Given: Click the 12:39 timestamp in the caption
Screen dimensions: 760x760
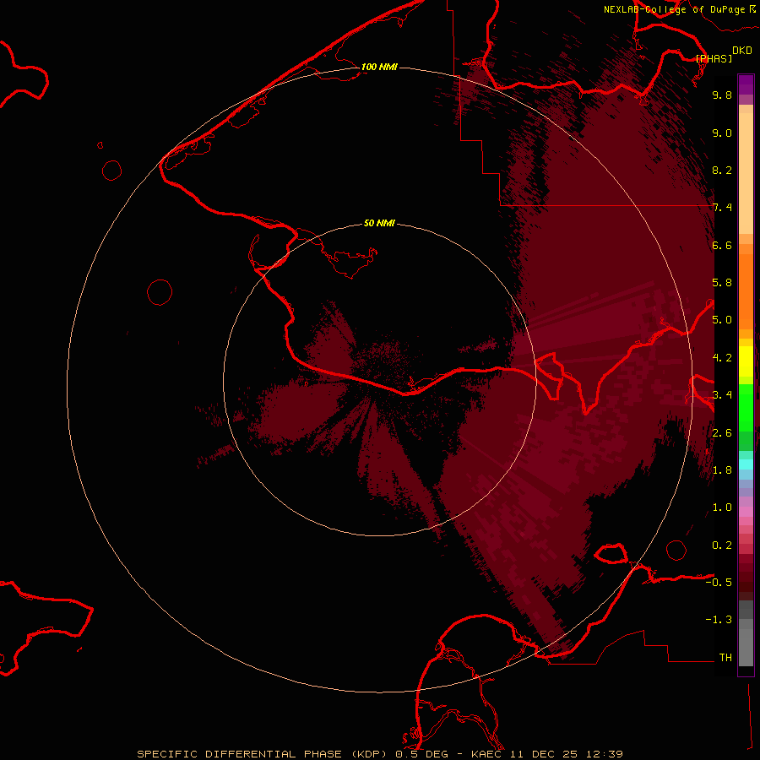Looking at the screenshot, I should pyautogui.click(x=604, y=754).
